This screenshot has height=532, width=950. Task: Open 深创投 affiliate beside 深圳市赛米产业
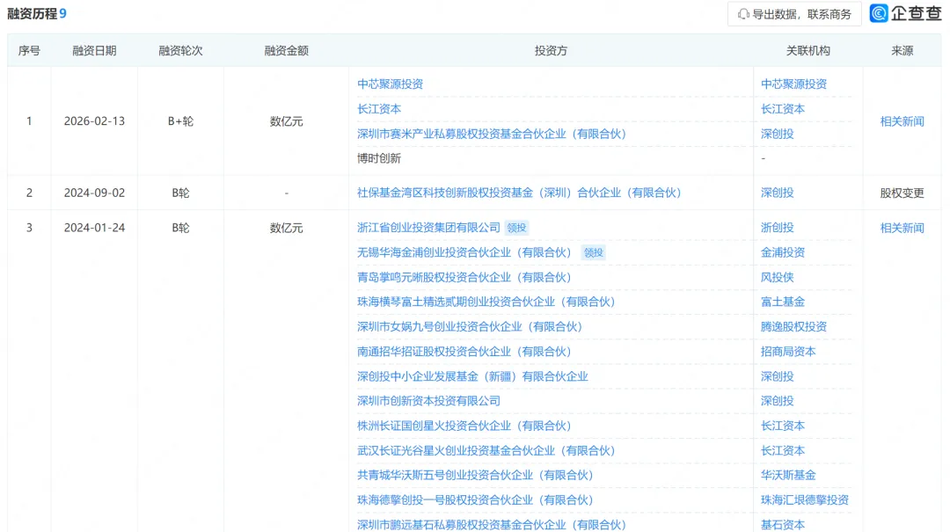(x=778, y=134)
